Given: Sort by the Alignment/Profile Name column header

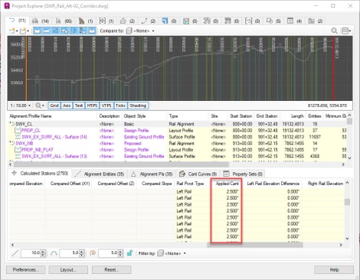Looking at the screenshot, I should coord(52,116).
